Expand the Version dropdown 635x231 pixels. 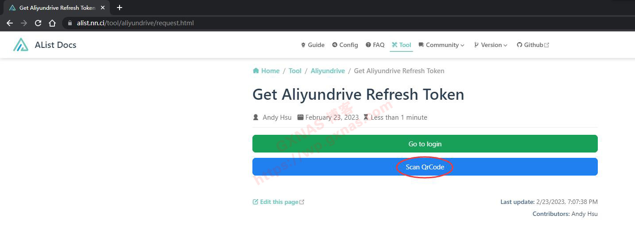(x=491, y=45)
